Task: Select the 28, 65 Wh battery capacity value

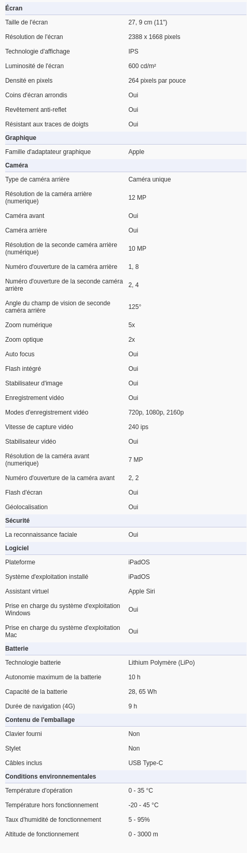Action: (143, 692)
